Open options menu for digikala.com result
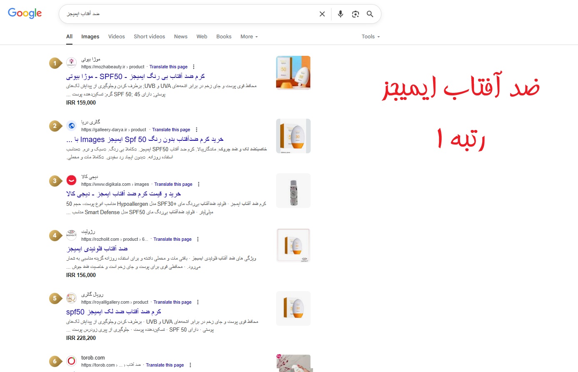Viewport: 578px width, 372px height. (199, 184)
